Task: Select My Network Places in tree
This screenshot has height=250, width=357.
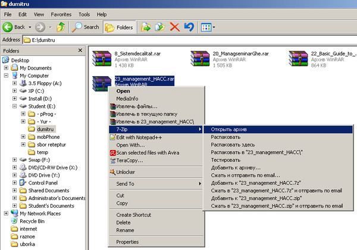Action: (x=40, y=214)
